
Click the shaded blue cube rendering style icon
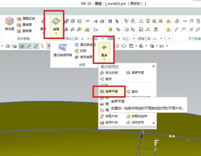click(152, 46)
